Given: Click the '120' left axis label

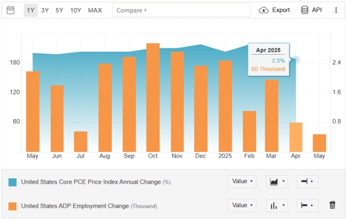Looking at the screenshot, I should 15,92.
